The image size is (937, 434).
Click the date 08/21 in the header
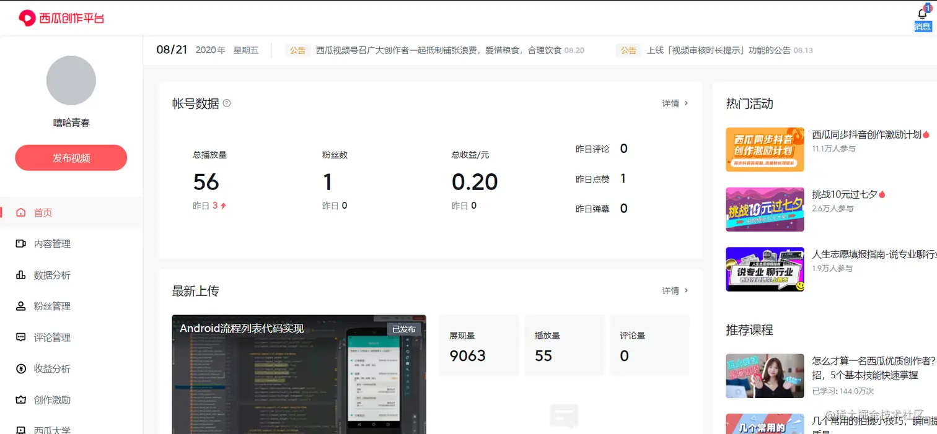pos(172,50)
